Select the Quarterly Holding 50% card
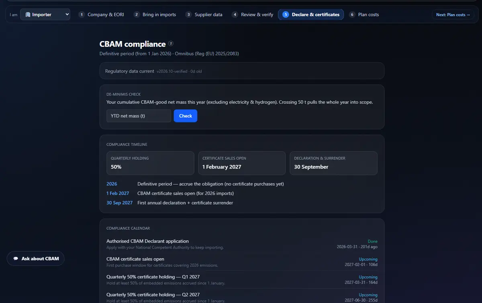Viewport: 482px width, 303px height. (x=150, y=163)
